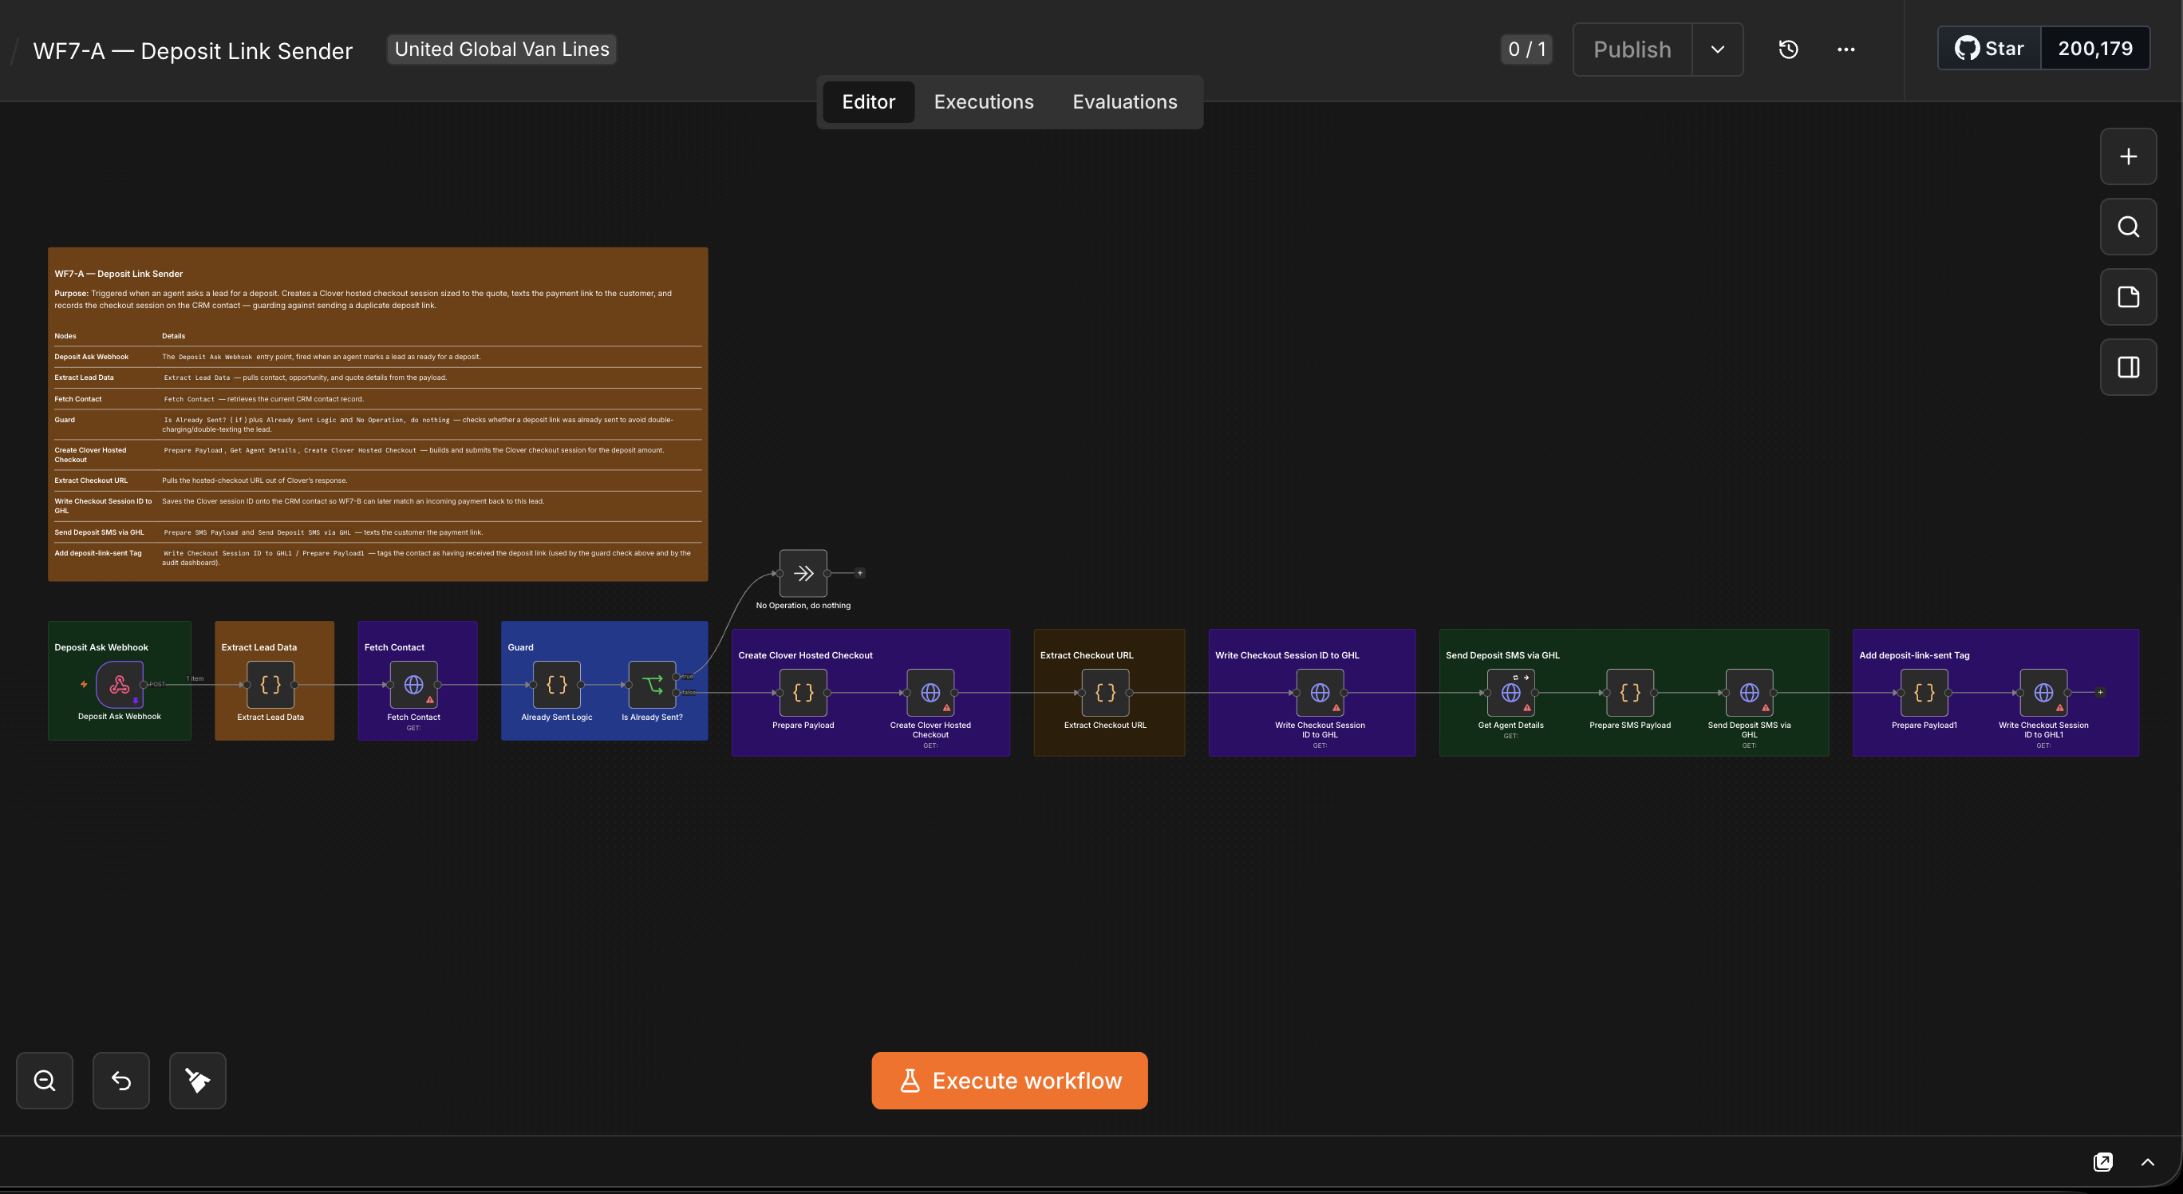Open the GitHub star count 200,179
Viewport: 2183px width, 1194px height.
[2095, 49]
